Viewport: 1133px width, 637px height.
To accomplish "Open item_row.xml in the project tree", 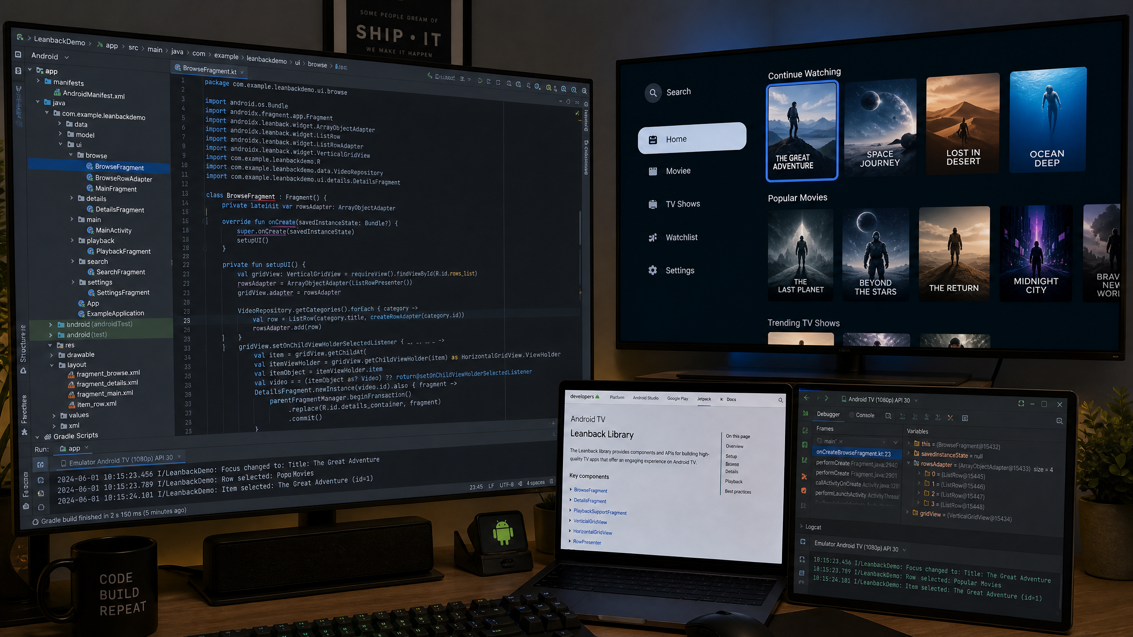I will click(x=92, y=404).
